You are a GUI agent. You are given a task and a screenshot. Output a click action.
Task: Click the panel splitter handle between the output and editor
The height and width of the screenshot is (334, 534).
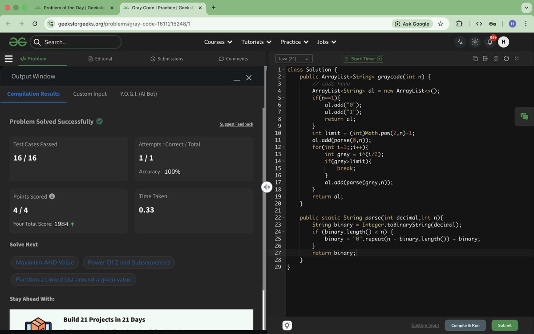coord(267,187)
